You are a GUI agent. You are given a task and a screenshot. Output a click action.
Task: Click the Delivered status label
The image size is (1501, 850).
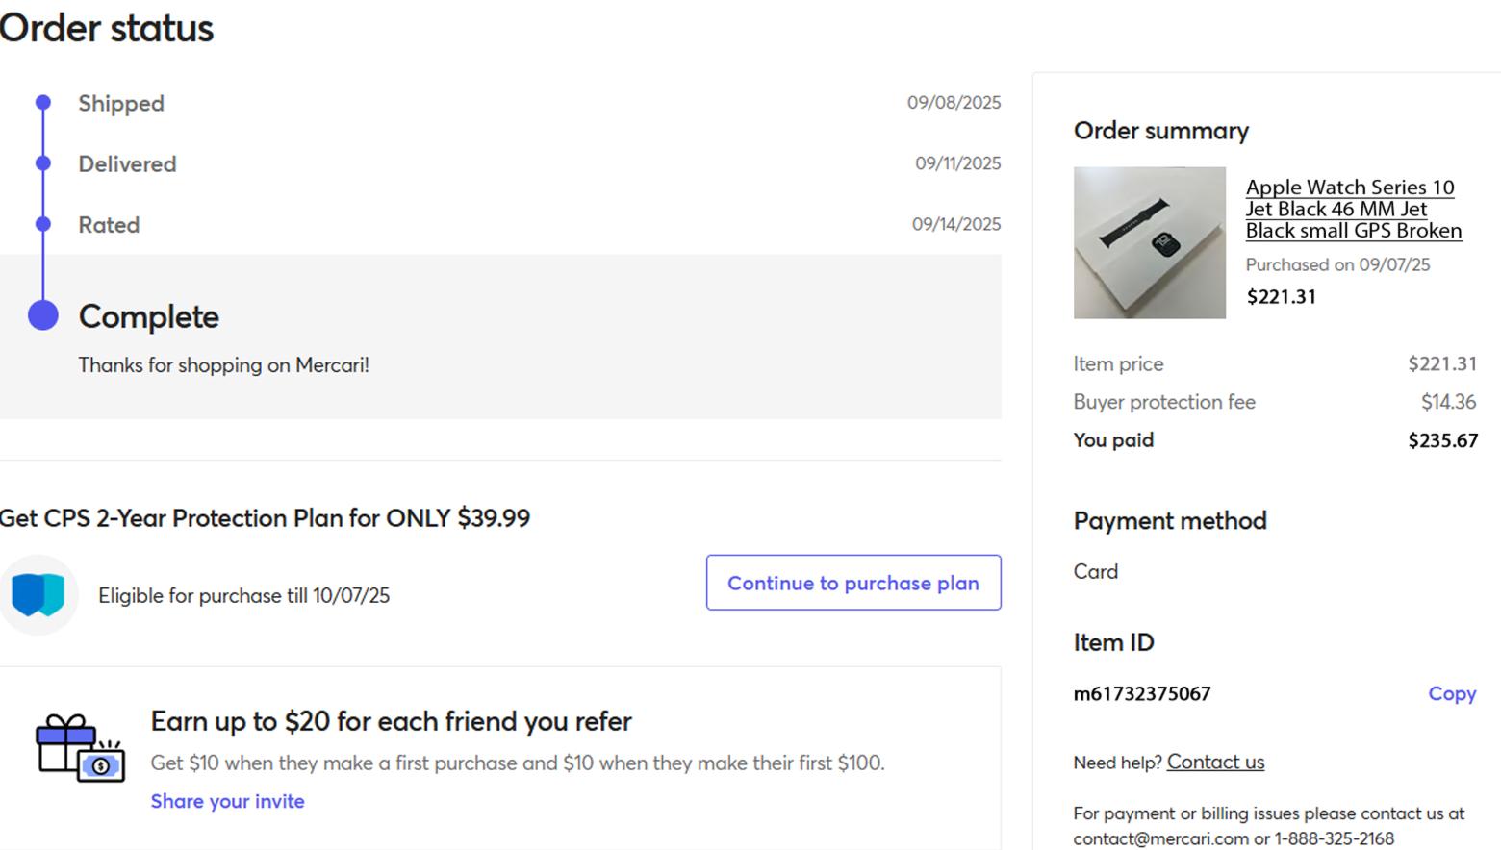point(127,164)
